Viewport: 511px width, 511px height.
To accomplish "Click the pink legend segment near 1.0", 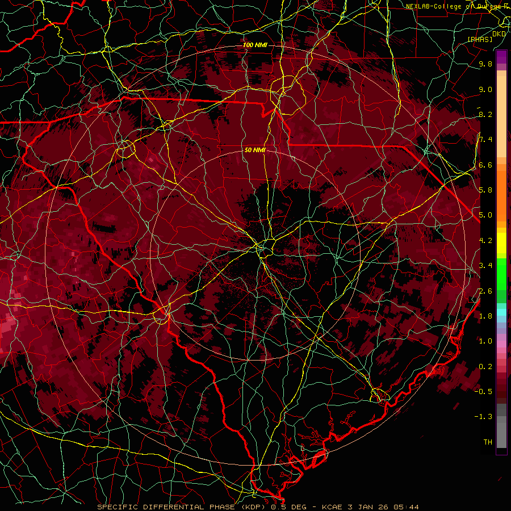I will [x=501, y=344].
